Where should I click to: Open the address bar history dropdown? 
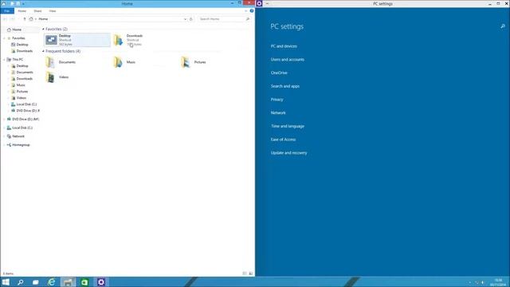pyautogui.click(x=185, y=19)
